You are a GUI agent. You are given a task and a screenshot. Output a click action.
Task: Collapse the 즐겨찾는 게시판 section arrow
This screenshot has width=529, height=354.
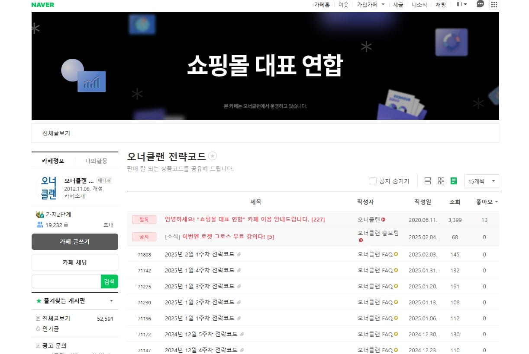tap(112, 301)
